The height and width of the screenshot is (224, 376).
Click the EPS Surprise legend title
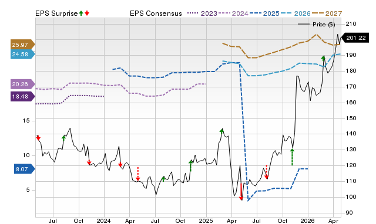[56, 13]
